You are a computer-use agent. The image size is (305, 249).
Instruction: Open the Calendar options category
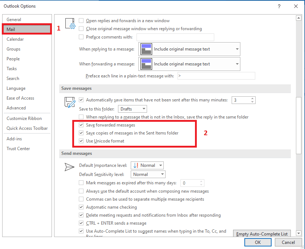point(27,39)
